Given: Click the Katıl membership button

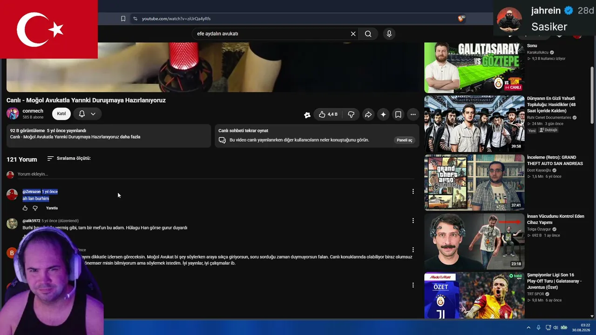Looking at the screenshot, I should point(61,114).
